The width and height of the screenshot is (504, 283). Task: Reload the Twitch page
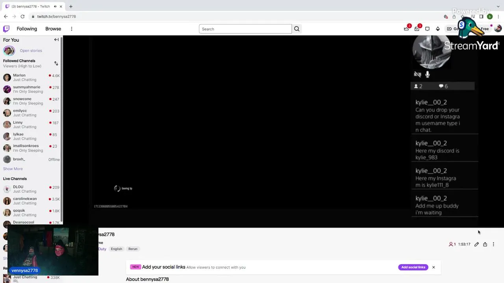pos(22,17)
